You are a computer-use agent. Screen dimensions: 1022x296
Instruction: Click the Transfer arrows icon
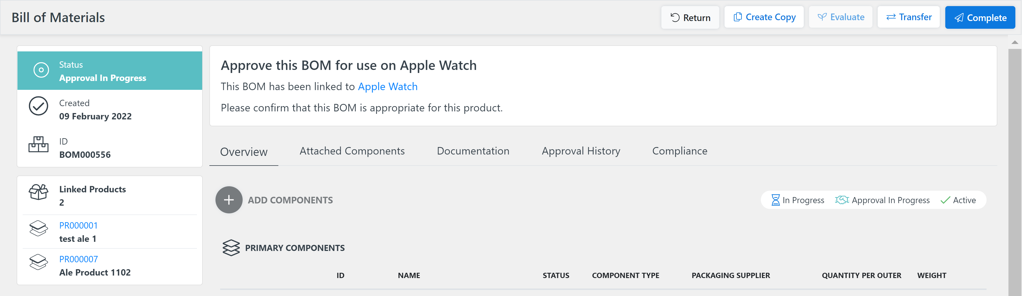tap(891, 17)
